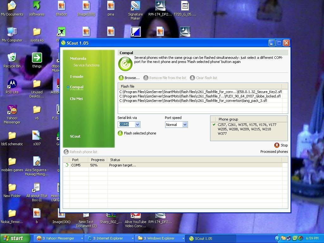The image size is (324, 243).
Task: Select the New Folder desktop icon
Action: pos(12,190)
